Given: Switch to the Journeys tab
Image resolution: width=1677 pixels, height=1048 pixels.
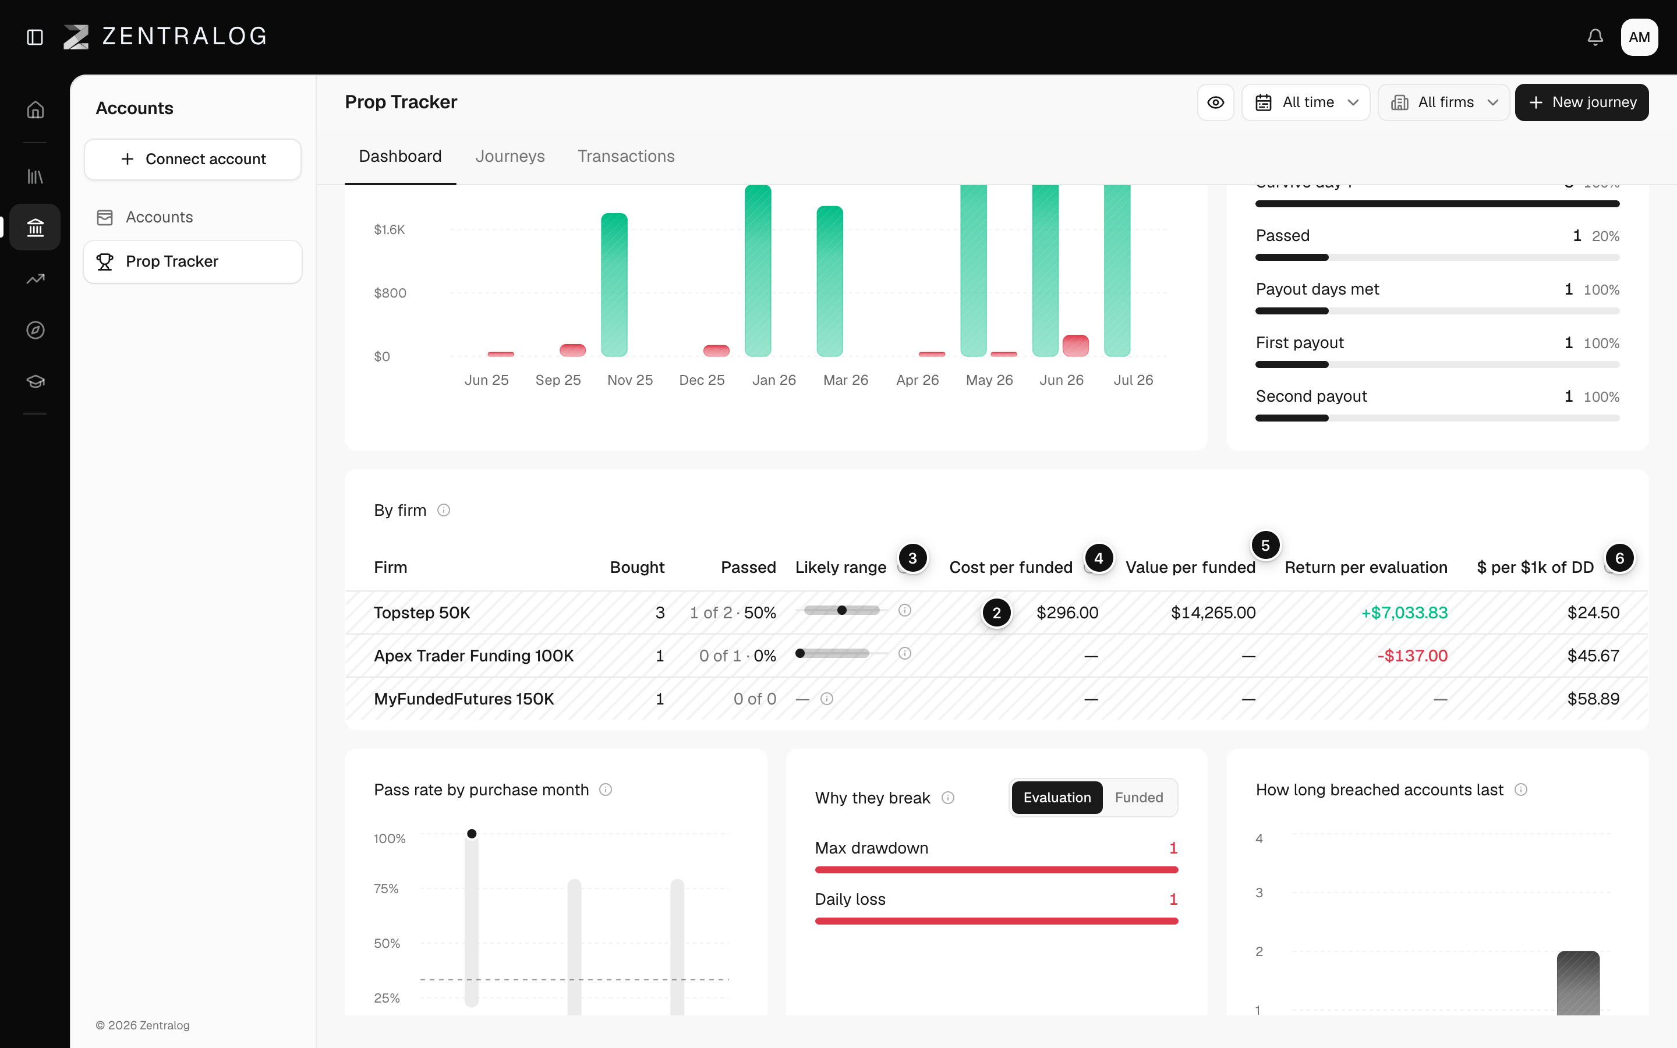Looking at the screenshot, I should coord(510,157).
